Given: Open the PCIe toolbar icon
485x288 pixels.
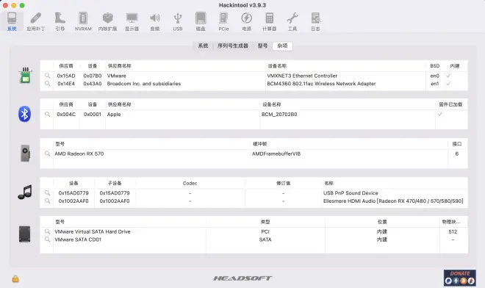Looking at the screenshot, I should [223, 21].
